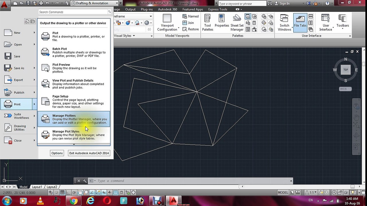Select Publish in application menu
Screen dimensions: 367x206
pos(19,92)
